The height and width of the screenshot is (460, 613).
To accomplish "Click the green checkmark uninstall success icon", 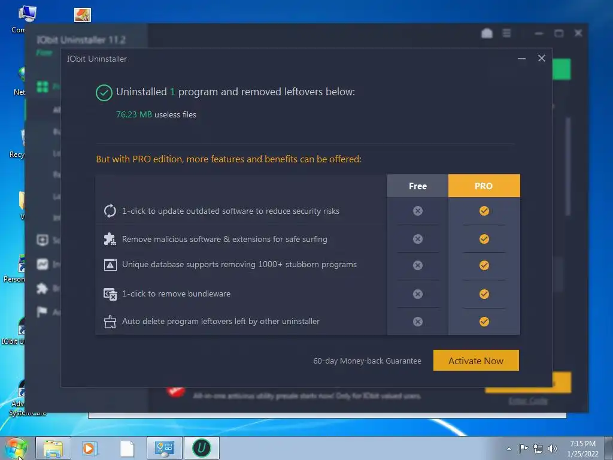I will (104, 93).
